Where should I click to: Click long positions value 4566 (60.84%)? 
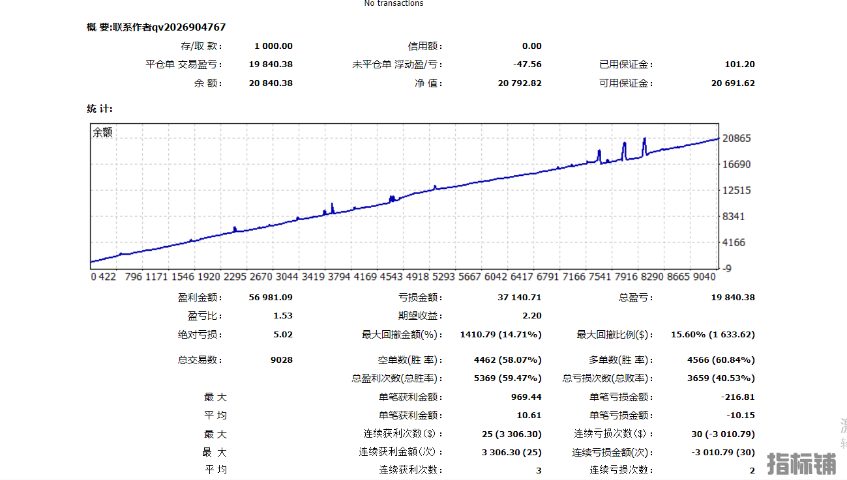pyautogui.click(x=721, y=360)
